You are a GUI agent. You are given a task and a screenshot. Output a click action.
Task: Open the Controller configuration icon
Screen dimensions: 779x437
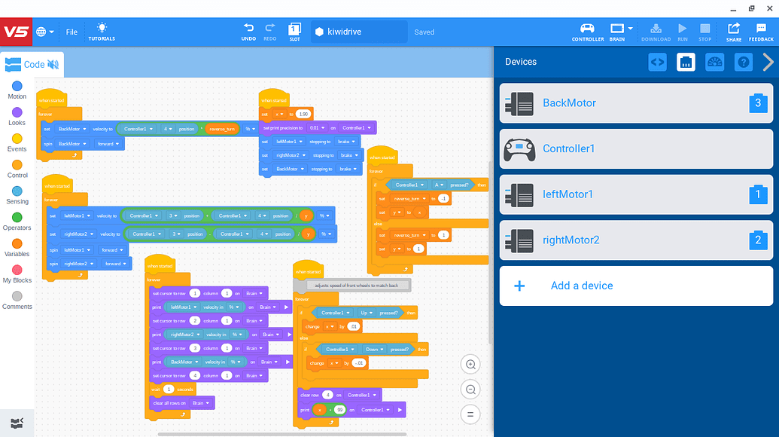point(588,28)
